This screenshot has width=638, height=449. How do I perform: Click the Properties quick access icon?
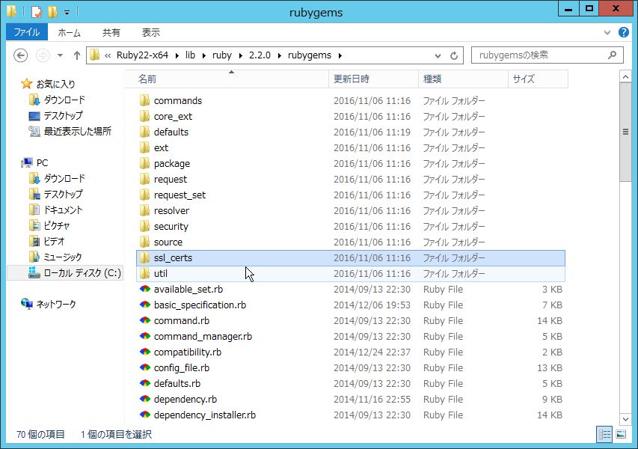[37, 12]
